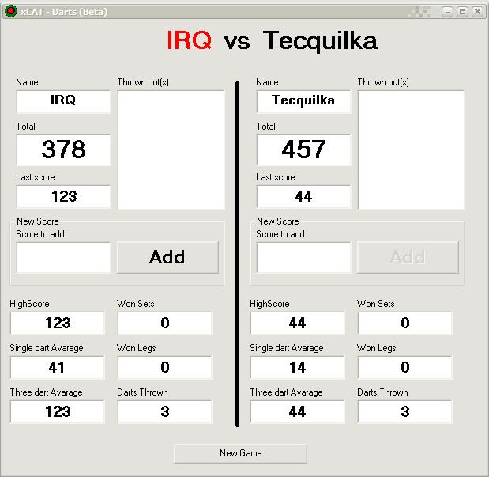Image resolution: width=489 pixels, height=477 pixels.
Task: Click Tecquilka's Three dart Avarage value 44
Action: pyautogui.click(x=298, y=411)
